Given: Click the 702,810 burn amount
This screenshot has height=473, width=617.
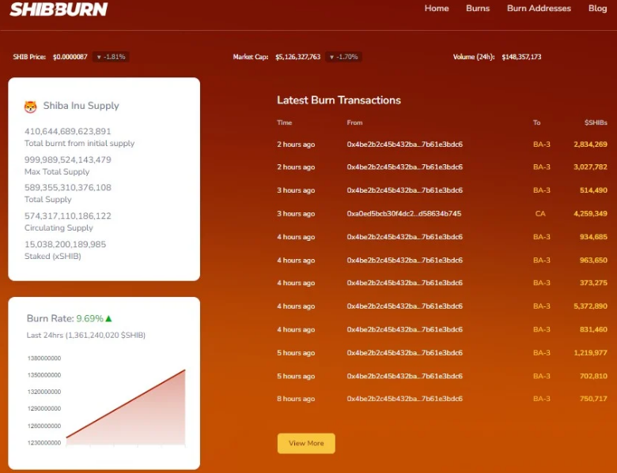Looking at the screenshot, I should click(593, 376).
